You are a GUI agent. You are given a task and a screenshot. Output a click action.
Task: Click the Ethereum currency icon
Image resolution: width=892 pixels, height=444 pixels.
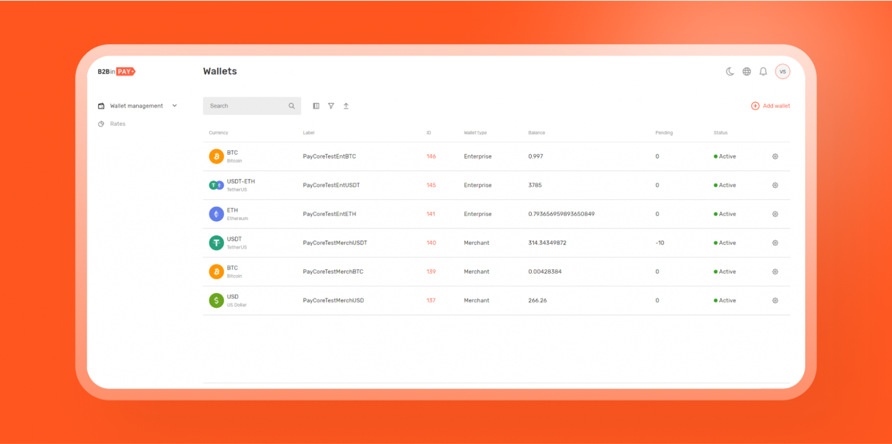point(216,214)
